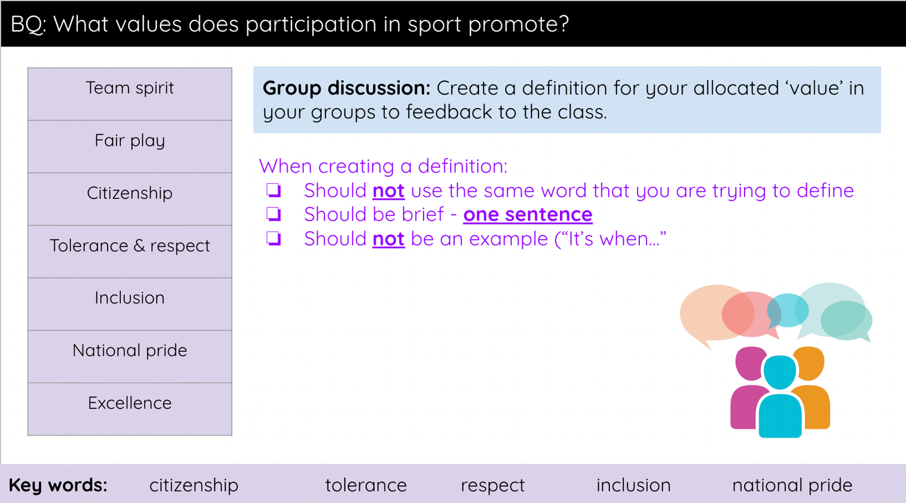The width and height of the screenshot is (906, 503).
Task: Select the National pride cell
Action: click(130, 357)
